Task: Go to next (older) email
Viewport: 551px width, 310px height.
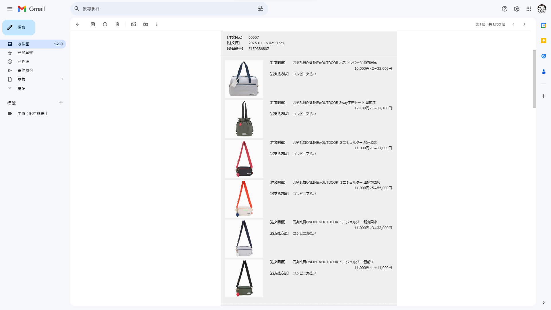Action: click(524, 24)
